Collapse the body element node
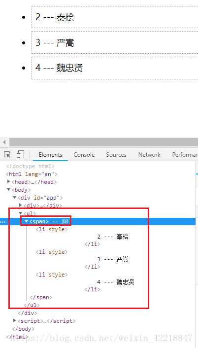Screen dimensions: 198x348 pyautogui.click(x=9, y=190)
